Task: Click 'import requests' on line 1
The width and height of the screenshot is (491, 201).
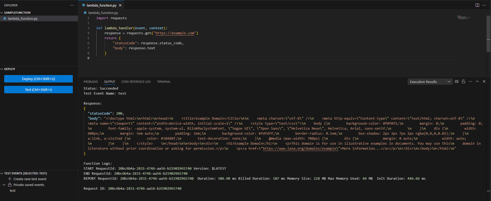Action: coord(111,18)
